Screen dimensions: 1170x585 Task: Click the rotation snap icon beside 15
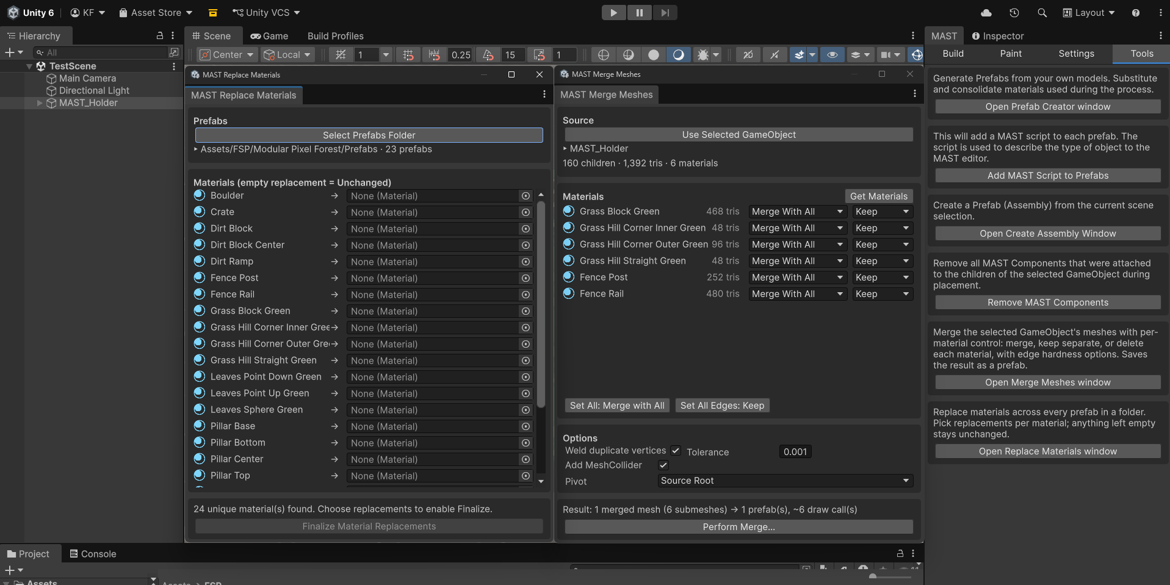pyautogui.click(x=488, y=55)
